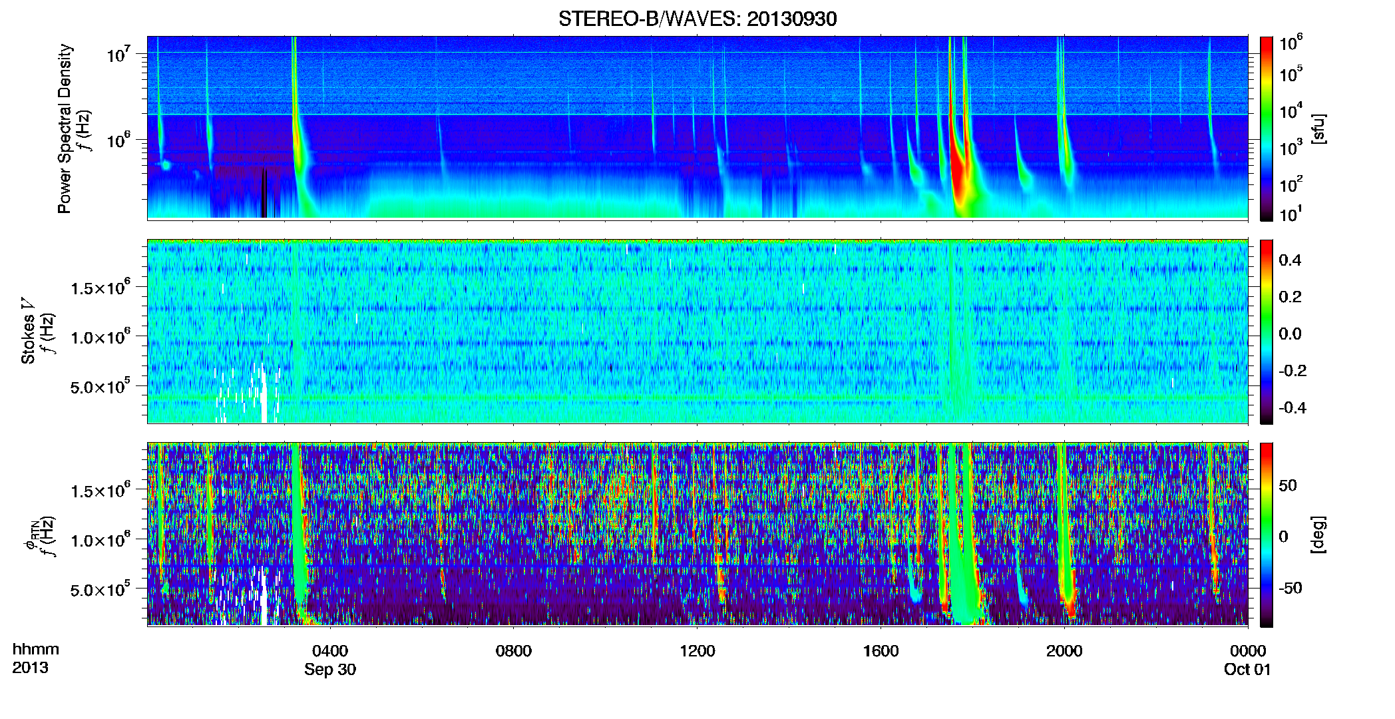Click the 0800 time tick label
This screenshot has height=719, width=1395.
pos(514,650)
